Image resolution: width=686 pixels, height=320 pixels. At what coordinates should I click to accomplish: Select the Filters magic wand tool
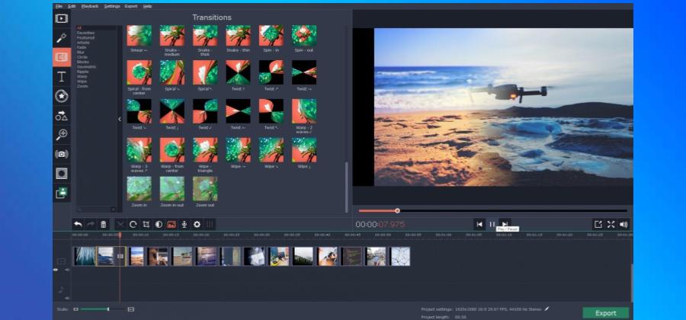tap(62, 37)
